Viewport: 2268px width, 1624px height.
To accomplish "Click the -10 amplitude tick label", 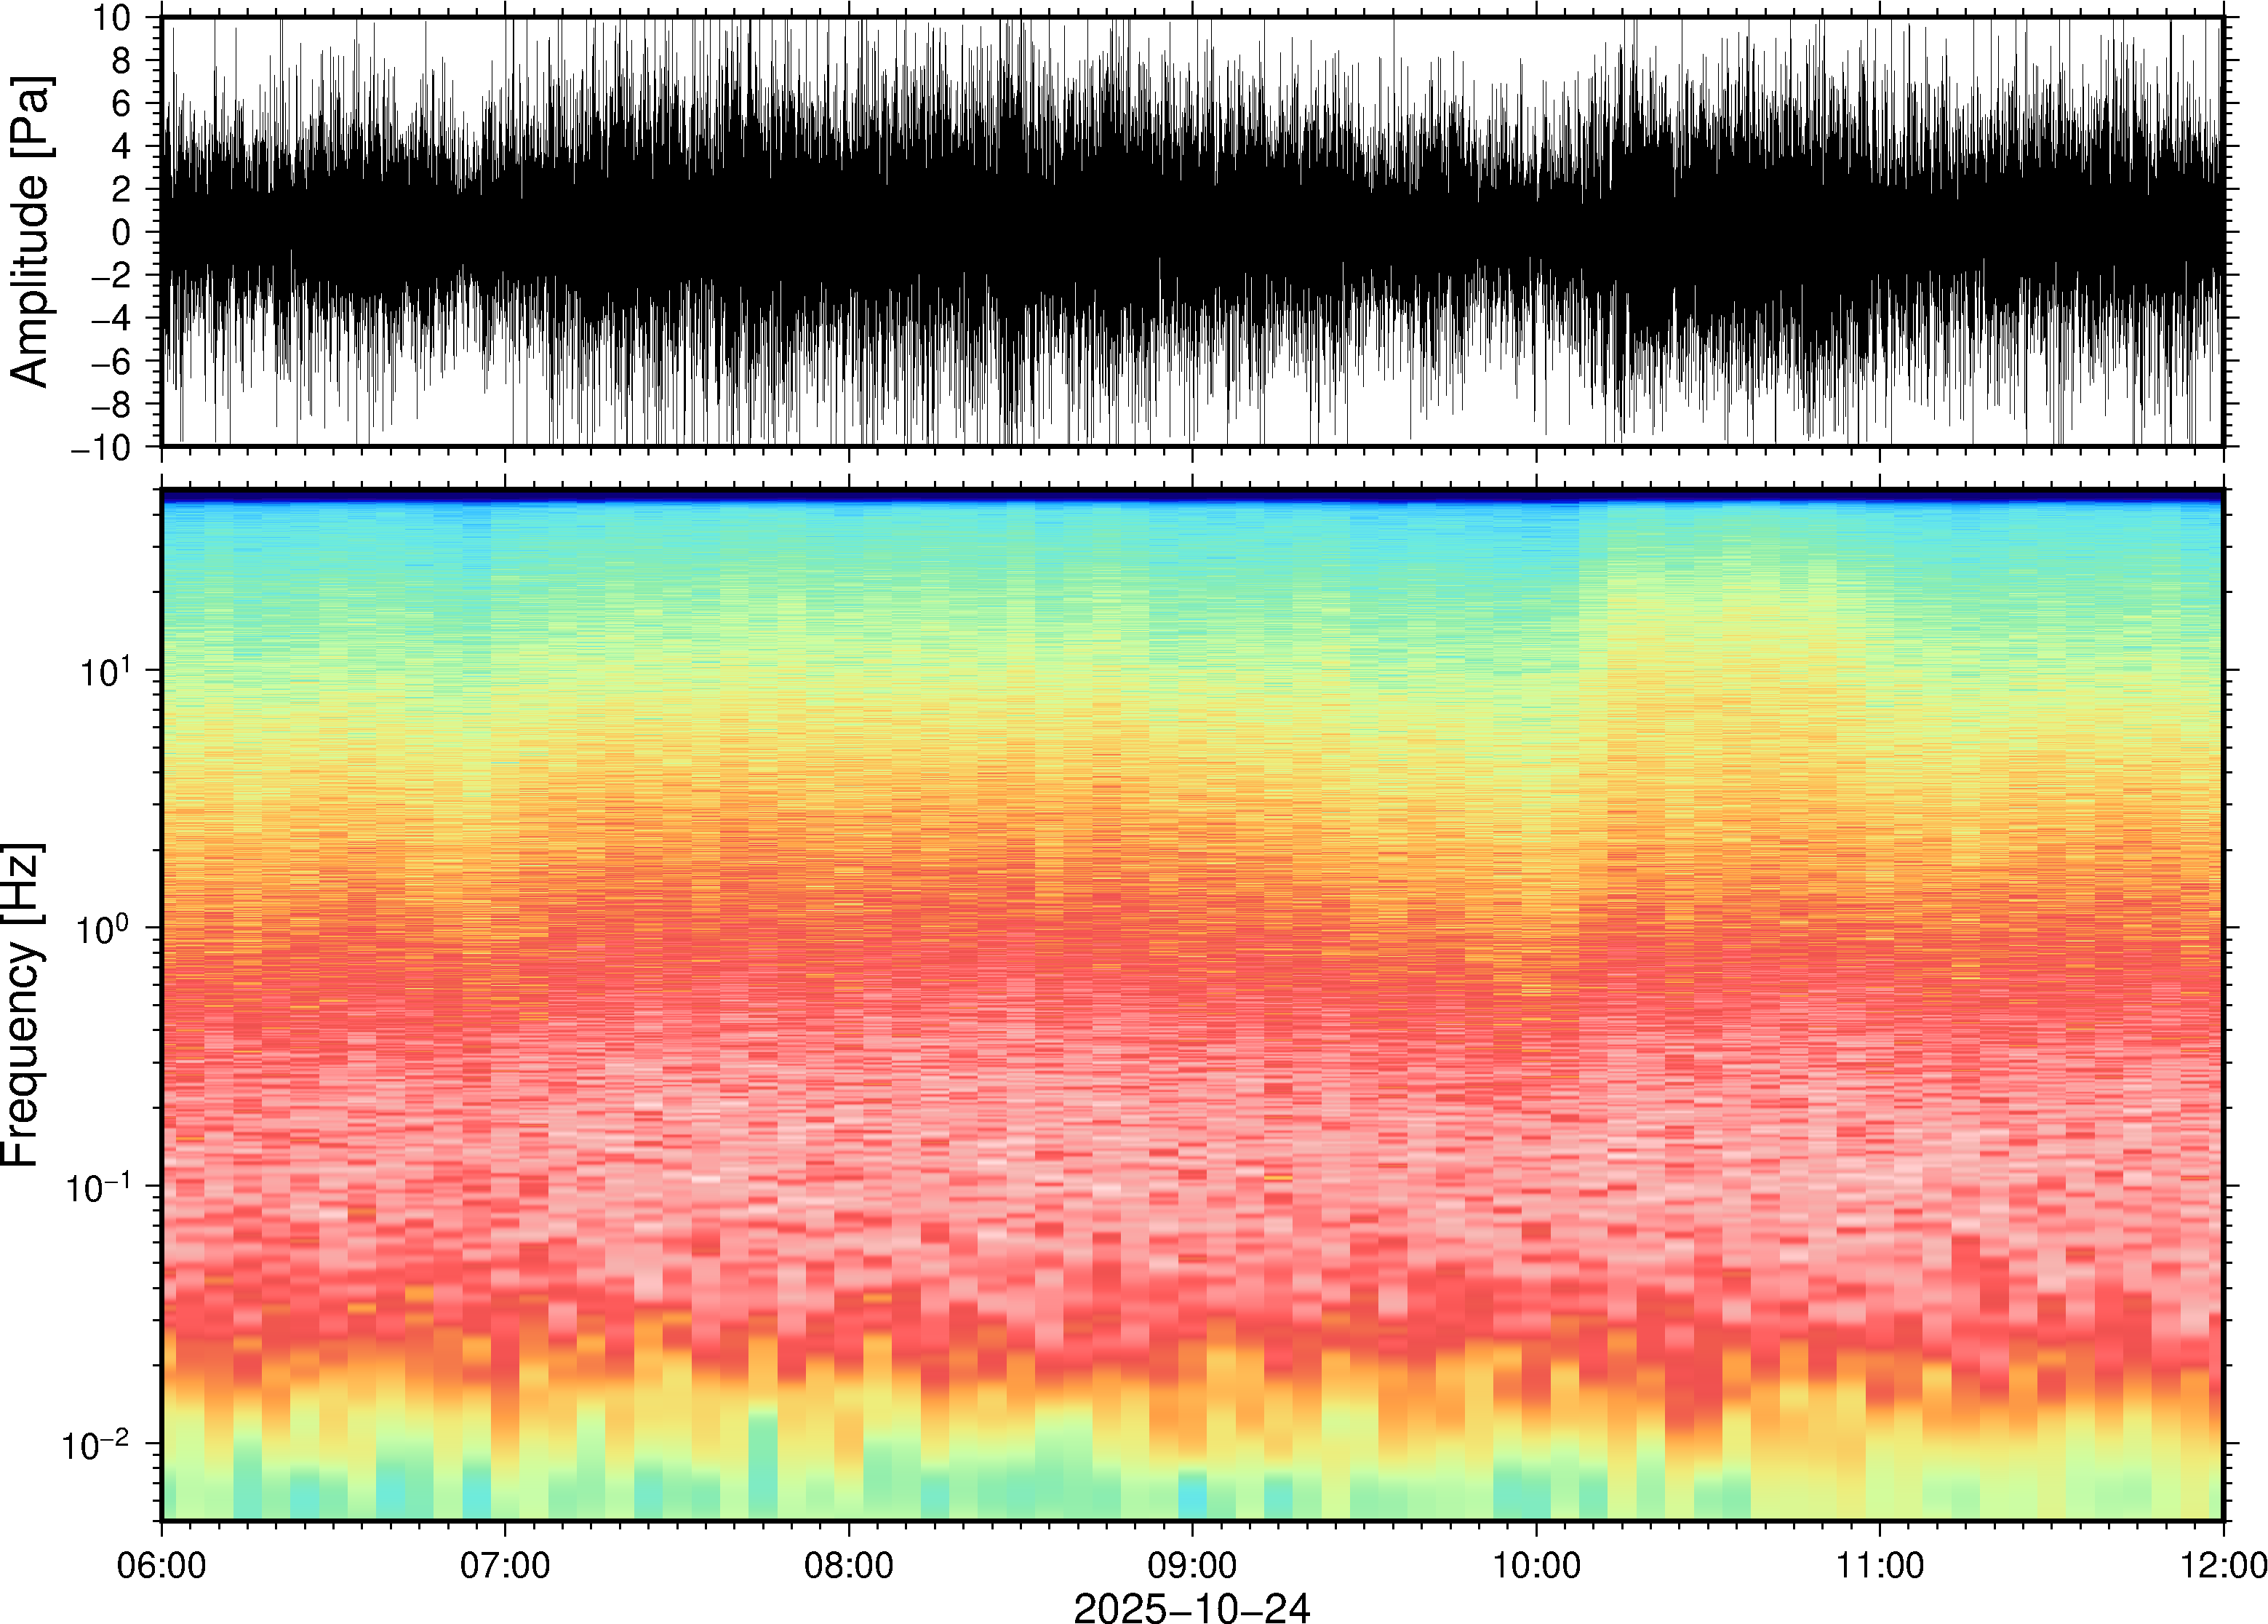I will pyautogui.click(x=100, y=448).
